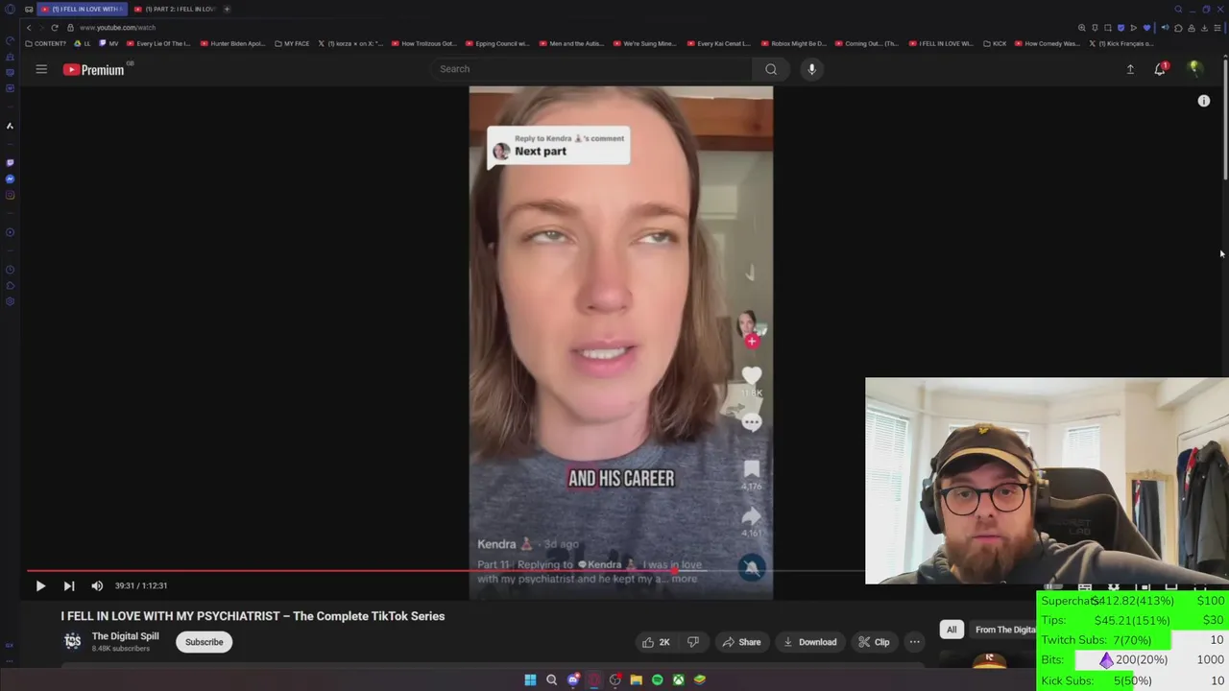This screenshot has width=1229, height=691.
Task: Like the video showing 2K likes
Action: pyautogui.click(x=656, y=642)
